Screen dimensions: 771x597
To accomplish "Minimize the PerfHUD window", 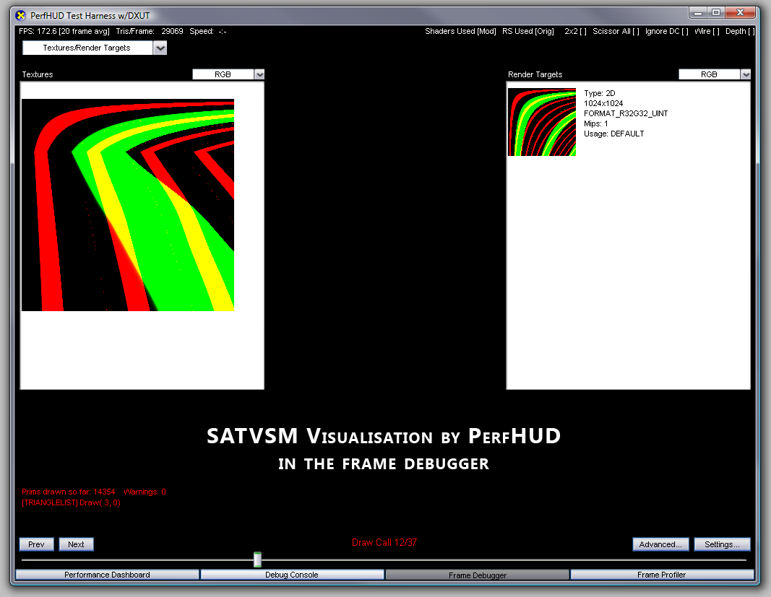I will (698, 13).
